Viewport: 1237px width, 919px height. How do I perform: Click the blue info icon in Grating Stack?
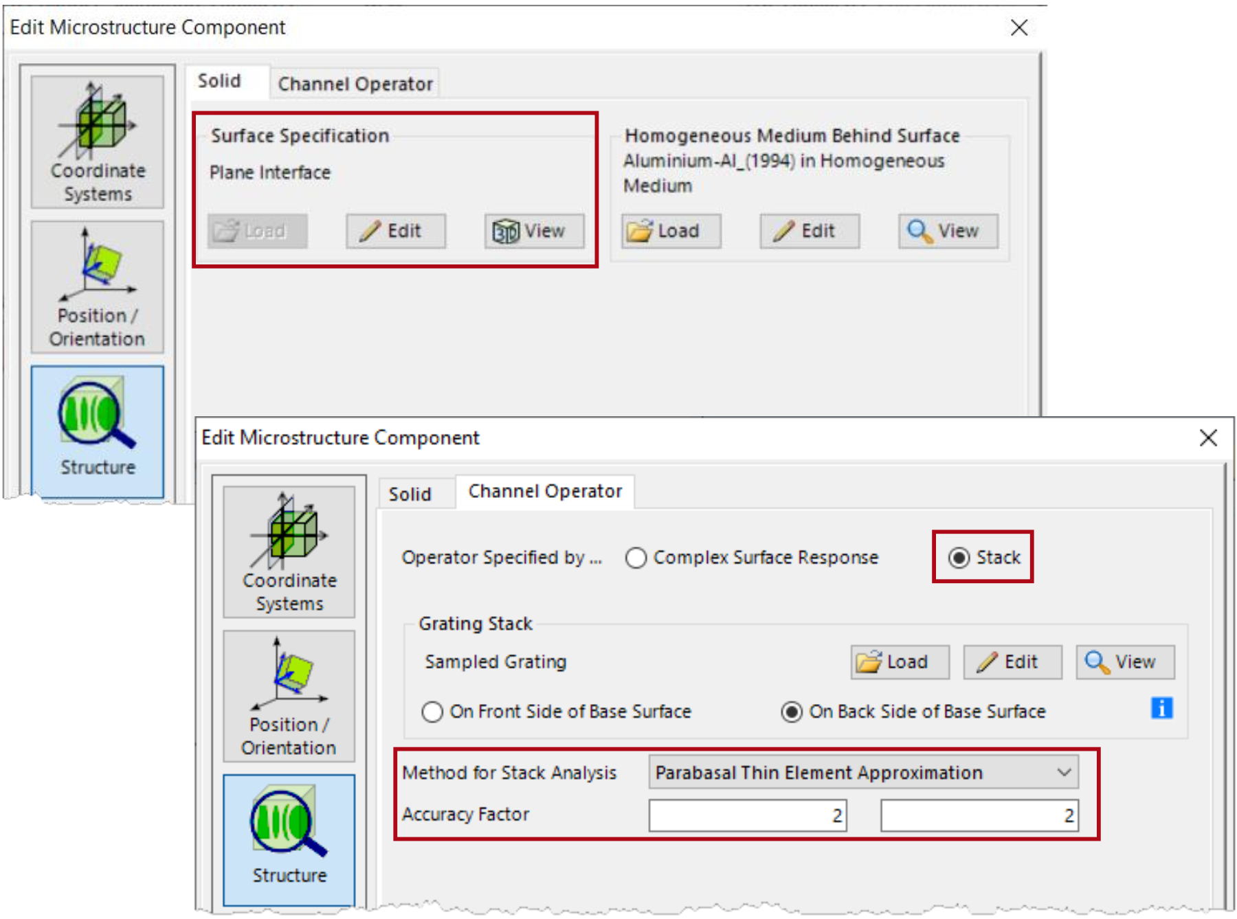pos(1161,707)
